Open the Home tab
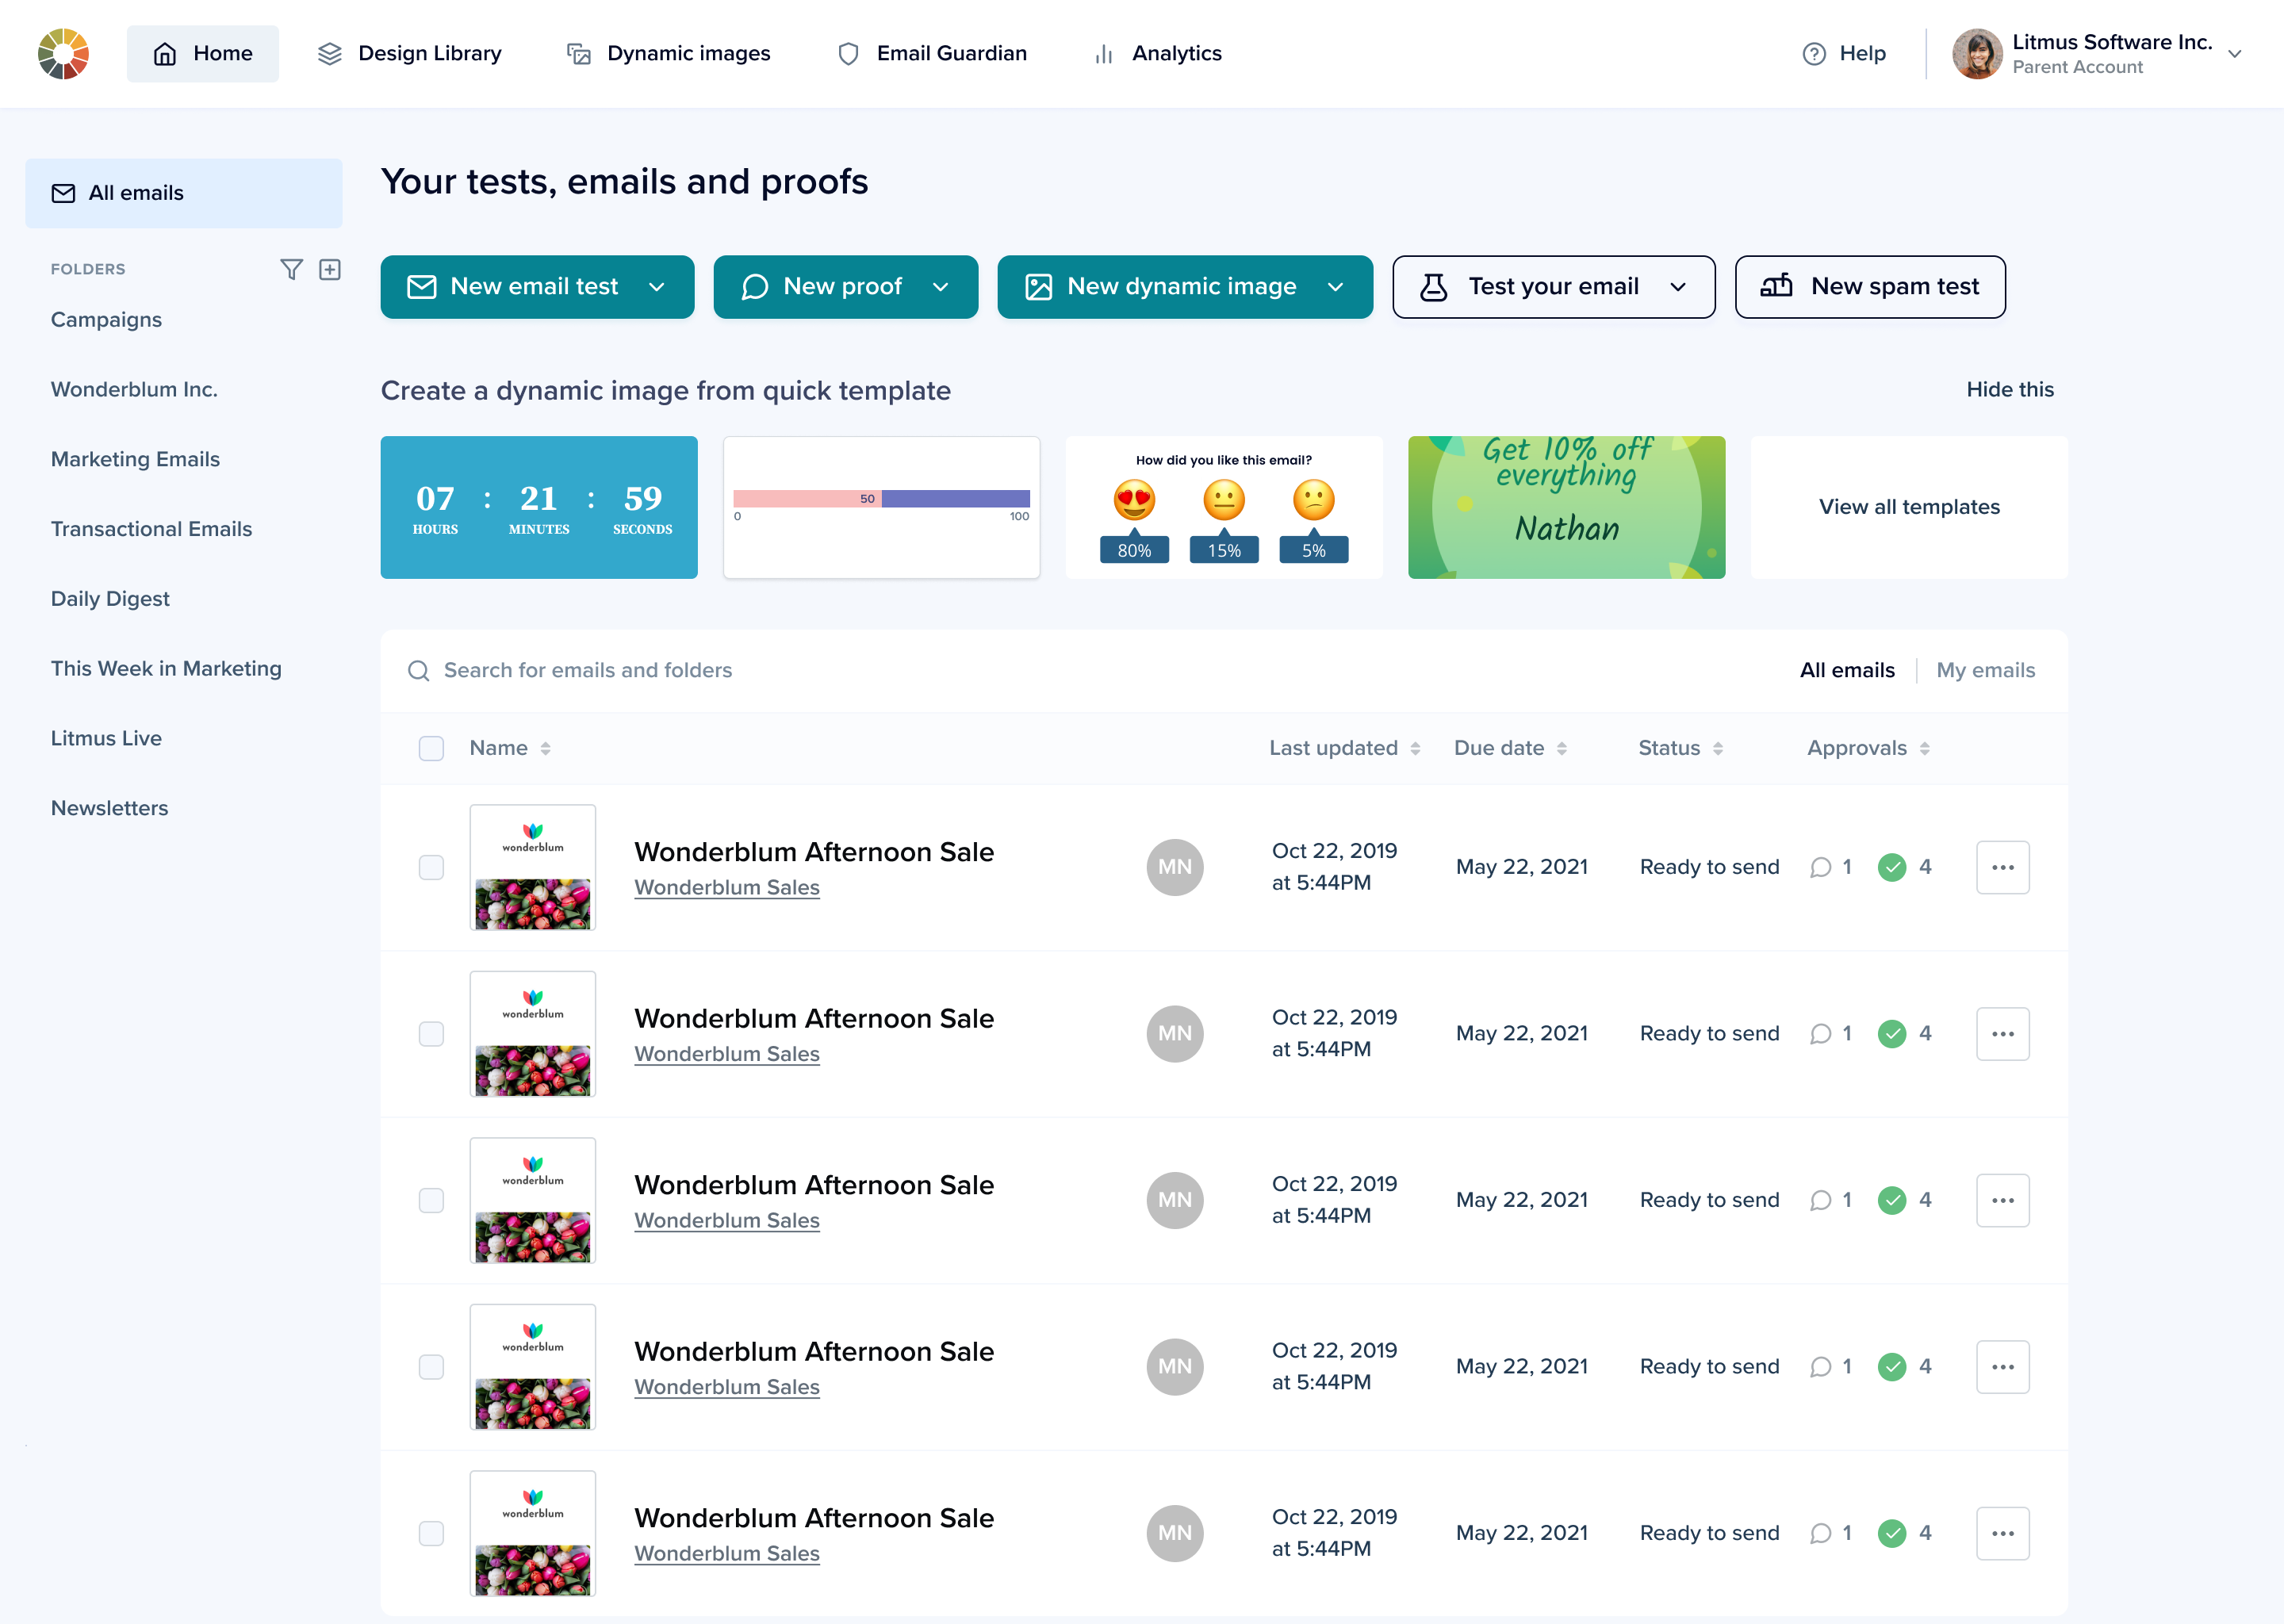The image size is (2284, 1624). click(203, 53)
